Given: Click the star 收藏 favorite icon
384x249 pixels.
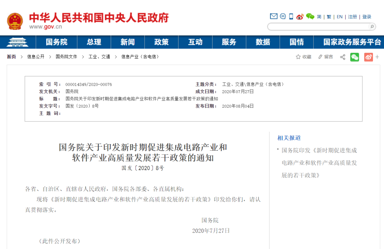Looking at the screenshot, I should [298, 57].
